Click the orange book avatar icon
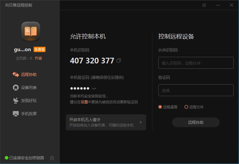 31,31
